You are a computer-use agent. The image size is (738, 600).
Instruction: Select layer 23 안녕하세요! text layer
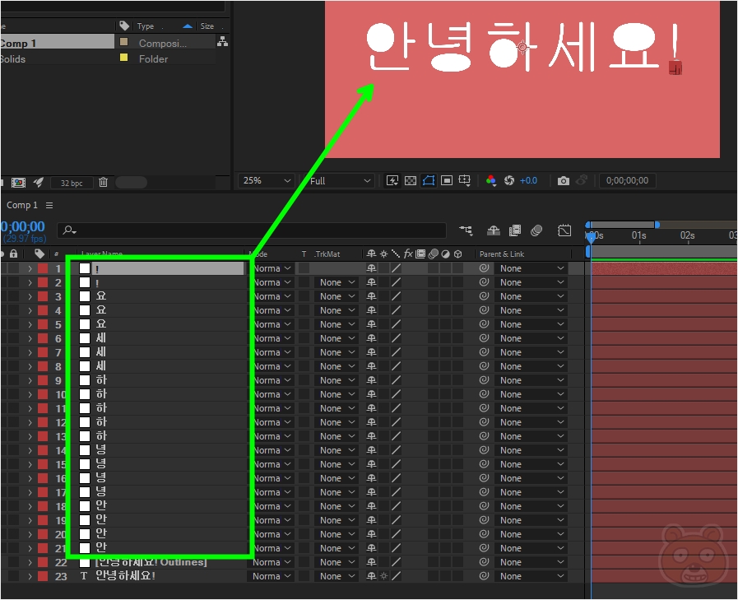(125, 576)
